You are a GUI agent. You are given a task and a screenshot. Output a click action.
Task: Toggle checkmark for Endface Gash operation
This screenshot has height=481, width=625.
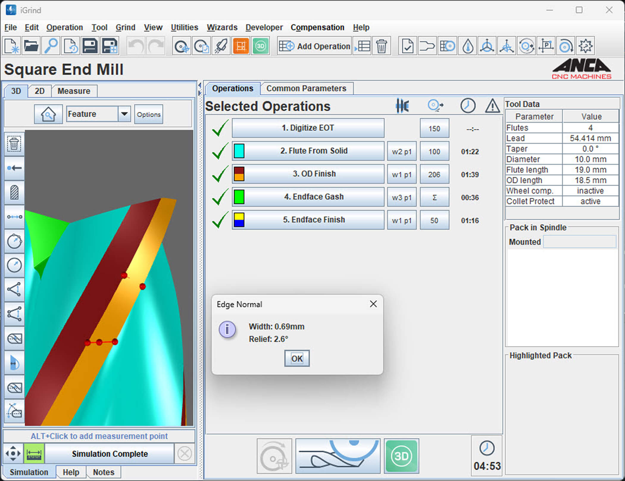pos(220,197)
